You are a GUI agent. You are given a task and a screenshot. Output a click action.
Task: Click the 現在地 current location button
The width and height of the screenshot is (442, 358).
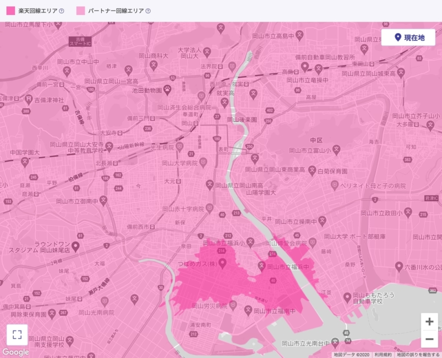tap(408, 37)
